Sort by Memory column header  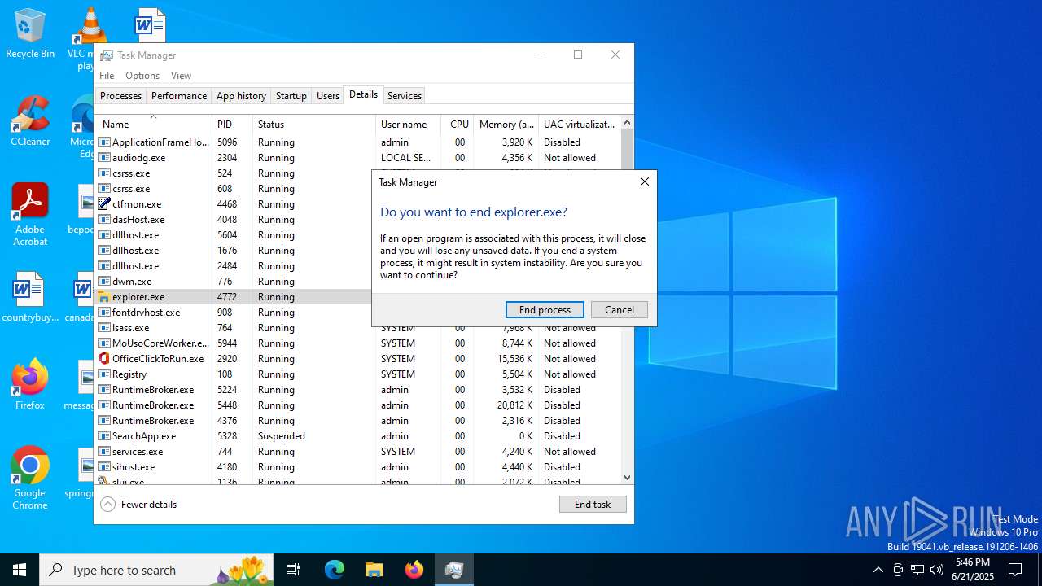(506, 125)
